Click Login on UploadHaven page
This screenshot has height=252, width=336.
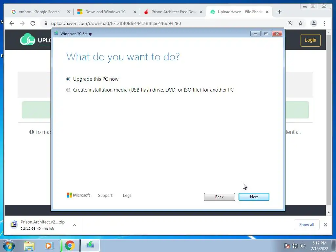[x=310, y=40]
